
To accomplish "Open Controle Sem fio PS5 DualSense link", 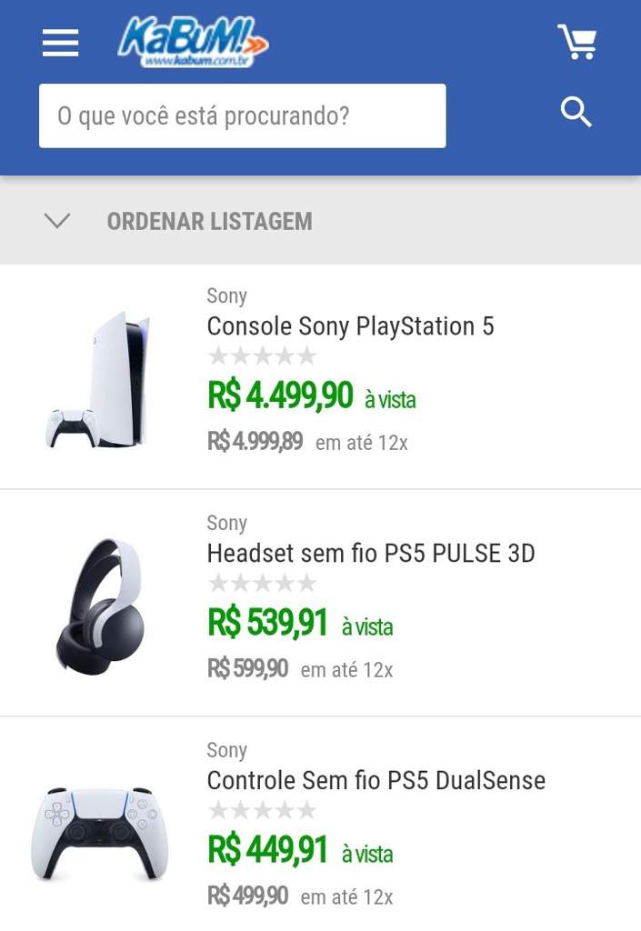I will [x=376, y=780].
